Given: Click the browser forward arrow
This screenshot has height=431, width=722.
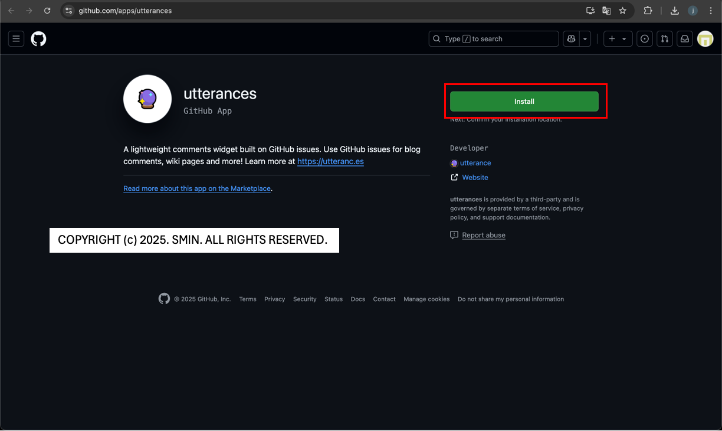Looking at the screenshot, I should (29, 11).
